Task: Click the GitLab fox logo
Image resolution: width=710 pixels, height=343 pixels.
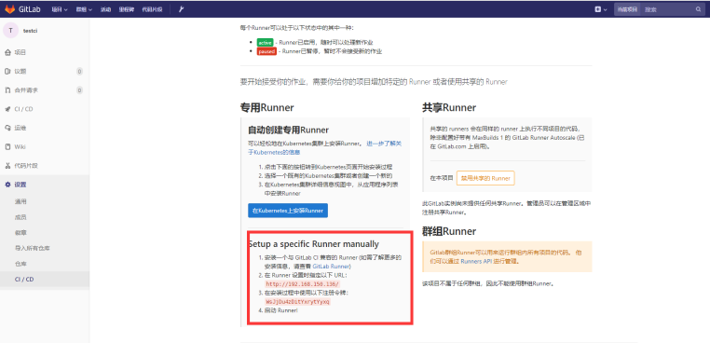Action: pos(9,9)
